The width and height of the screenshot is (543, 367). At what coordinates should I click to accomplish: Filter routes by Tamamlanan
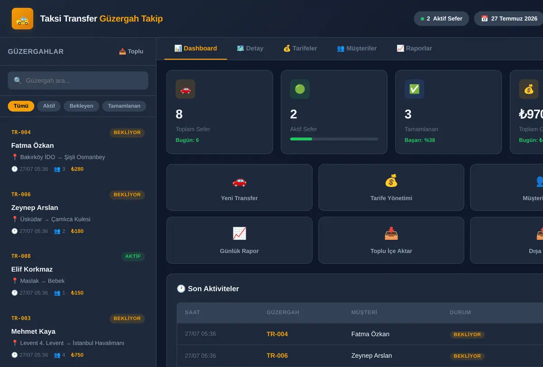pyautogui.click(x=124, y=106)
